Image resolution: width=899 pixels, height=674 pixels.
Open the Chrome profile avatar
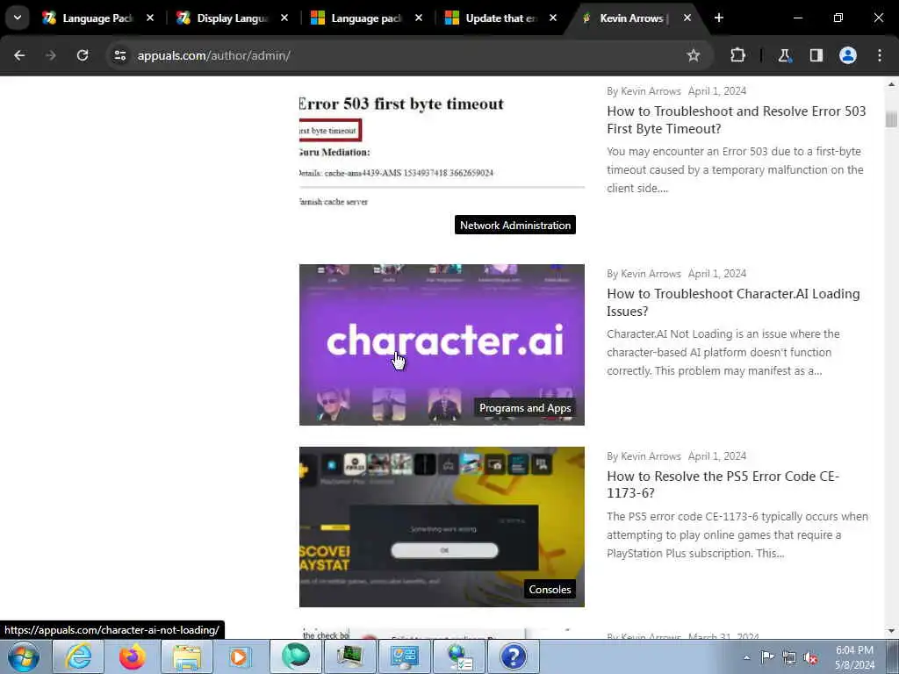848,55
